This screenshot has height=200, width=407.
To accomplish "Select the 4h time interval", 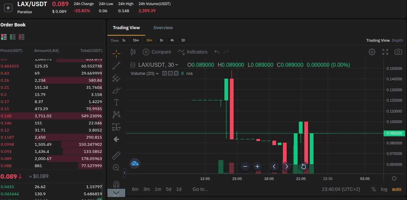I will [172, 40].
